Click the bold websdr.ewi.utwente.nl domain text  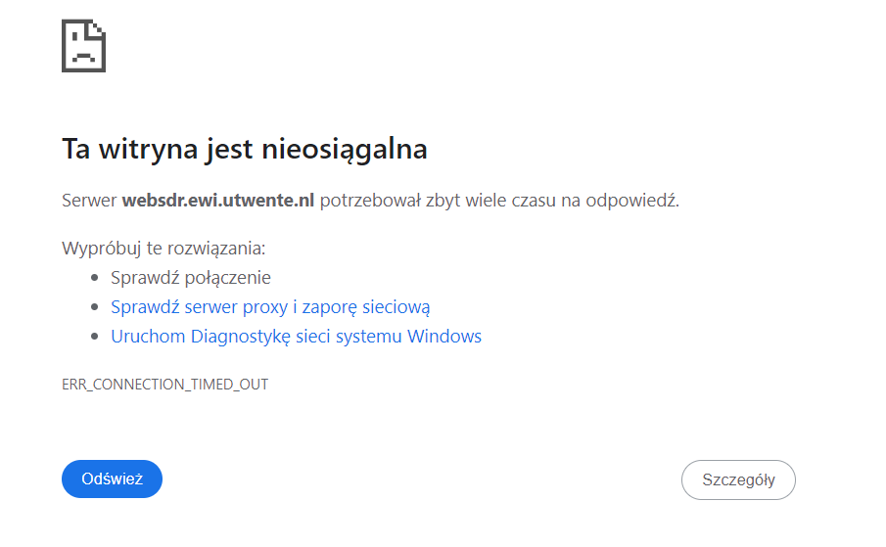click(x=217, y=201)
